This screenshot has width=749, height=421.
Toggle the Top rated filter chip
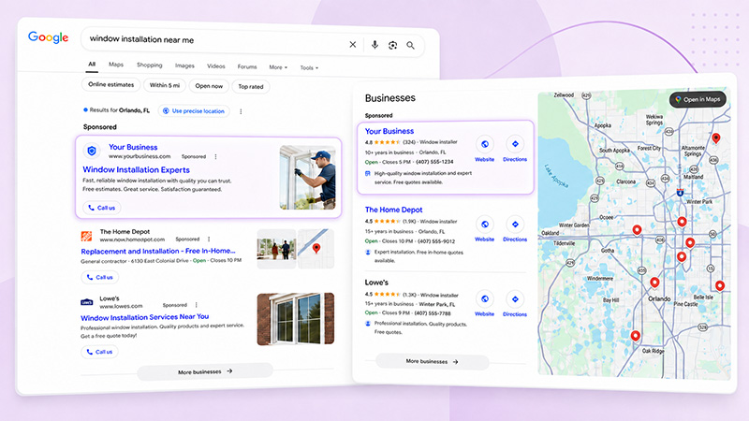pos(251,87)
